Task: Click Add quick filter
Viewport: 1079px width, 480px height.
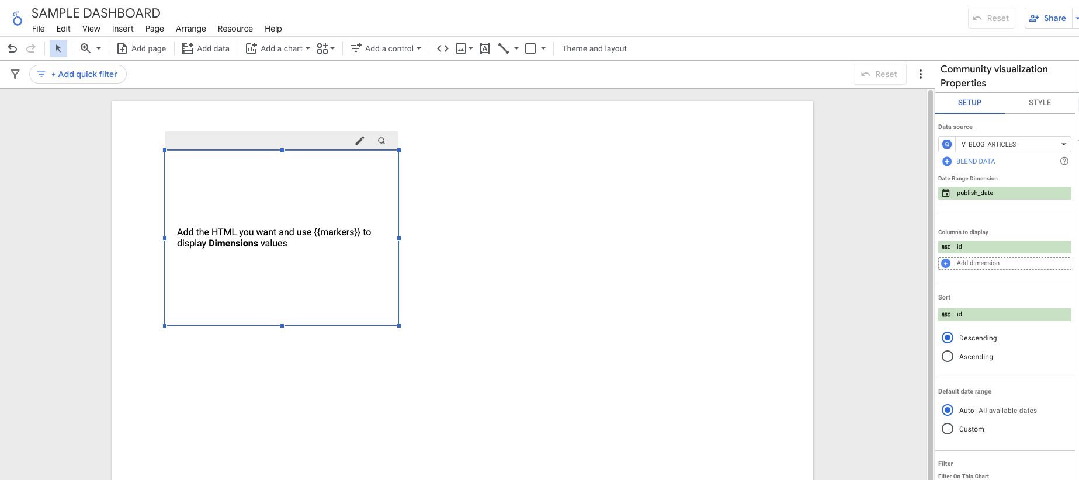Action: click(78, 74)
